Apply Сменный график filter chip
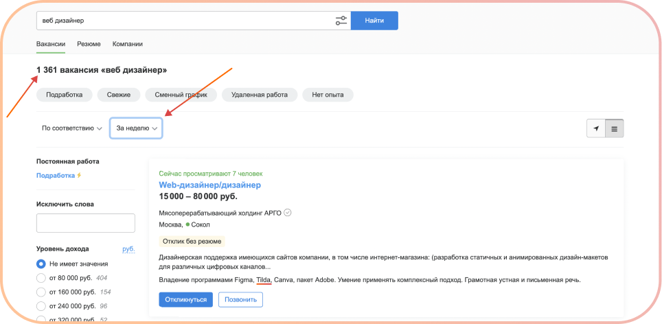 click(181, 95)
